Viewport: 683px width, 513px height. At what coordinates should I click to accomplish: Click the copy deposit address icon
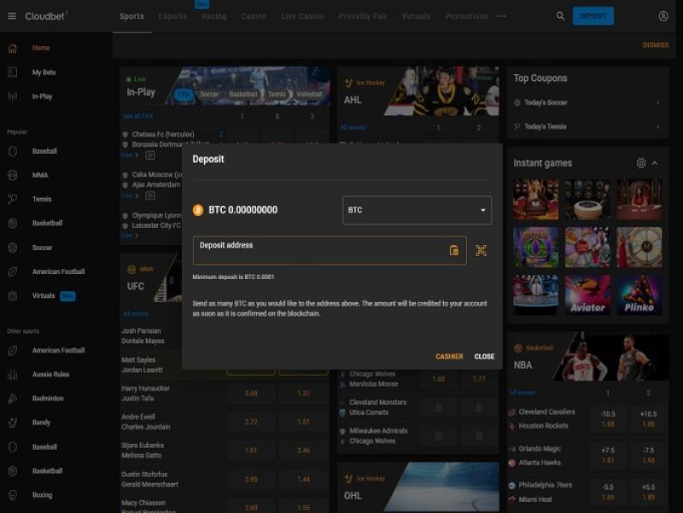[x=454, y=250]
